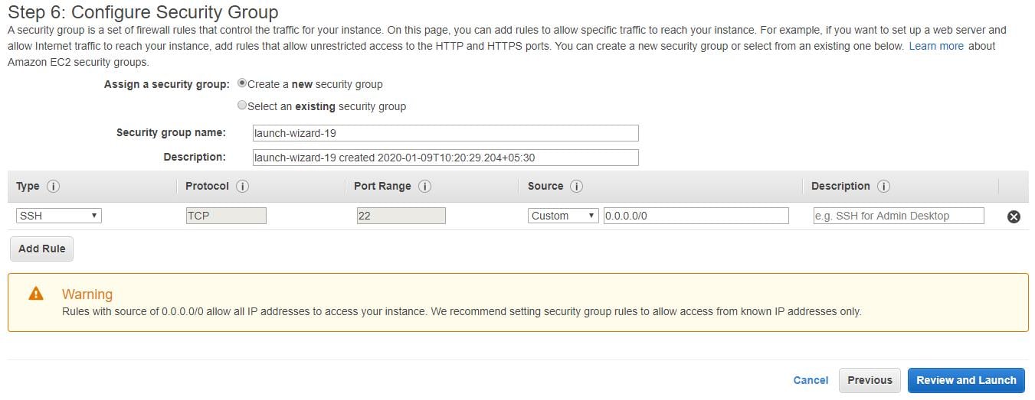Select Create a new security group
The image size is (1035, 400).
[242, 83]
